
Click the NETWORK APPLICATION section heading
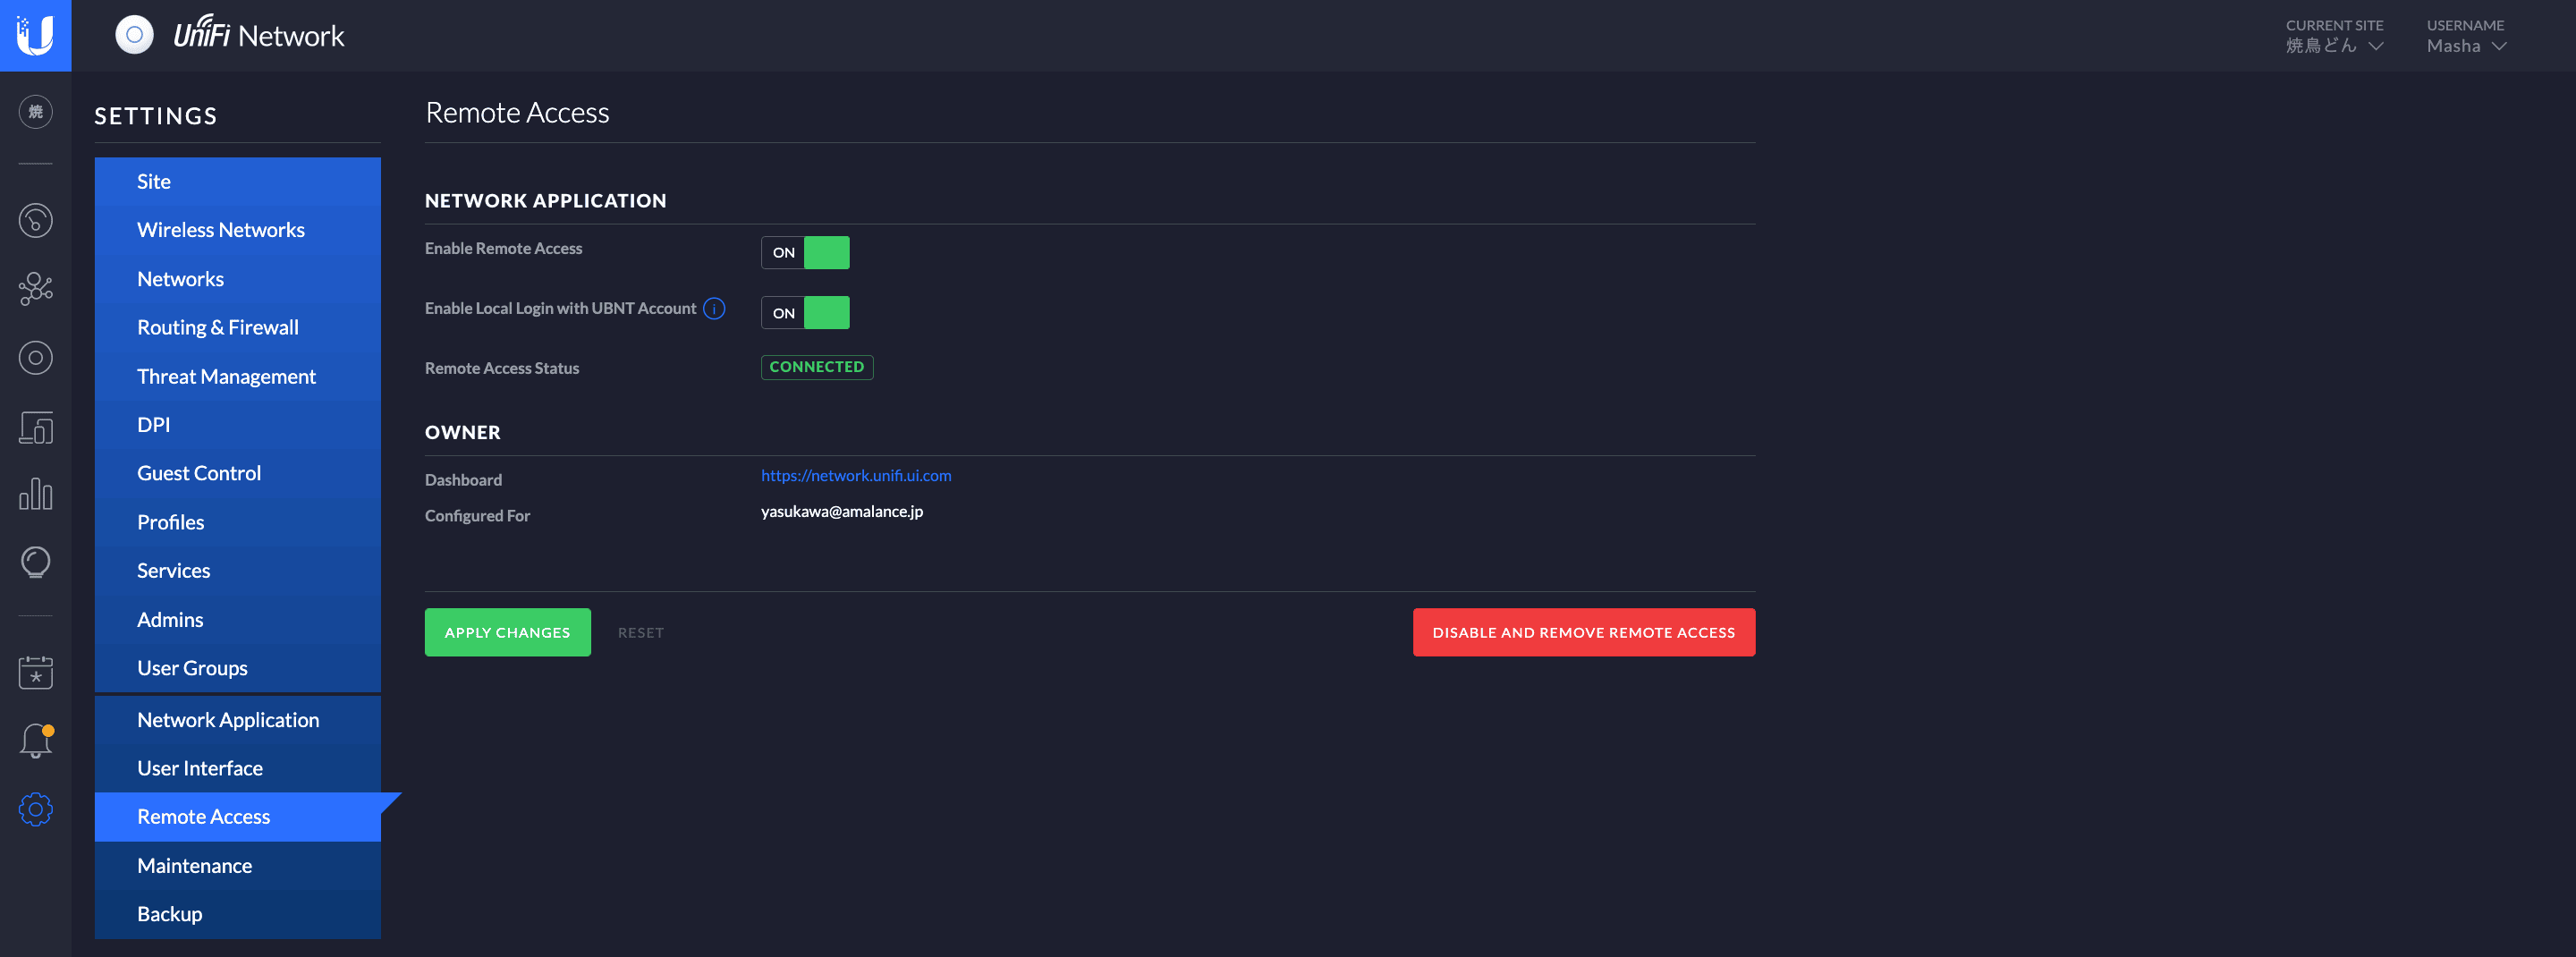point(545,201)
